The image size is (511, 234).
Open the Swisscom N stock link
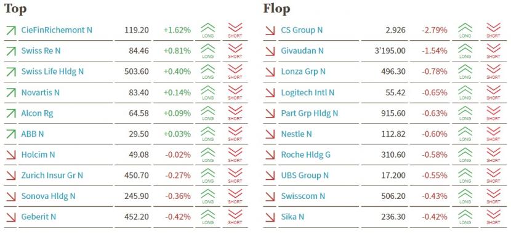[303, 196]
